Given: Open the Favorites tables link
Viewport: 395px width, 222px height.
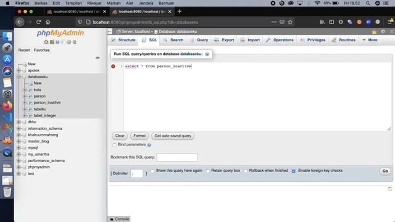Looking at the screenshot, I should [42, 50].
